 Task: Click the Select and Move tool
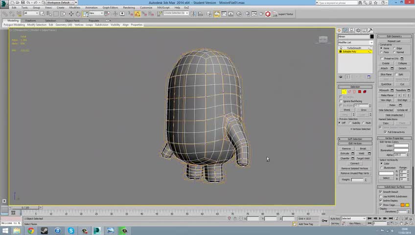pyautogui.click(x=71, y=14)
